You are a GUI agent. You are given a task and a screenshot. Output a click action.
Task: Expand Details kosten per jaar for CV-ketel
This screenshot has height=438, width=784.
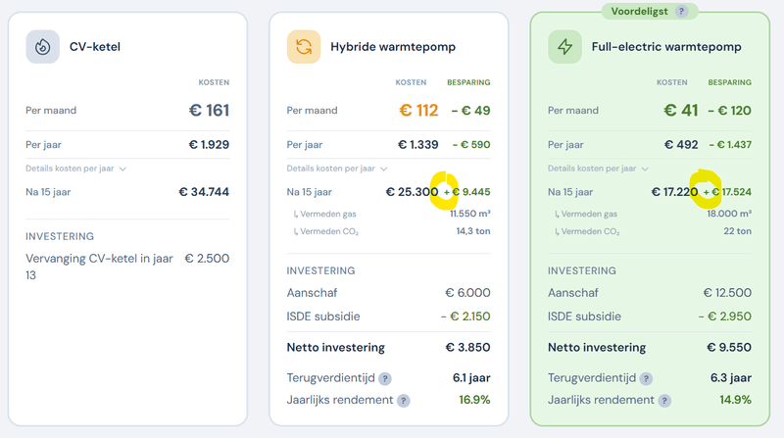click(76, 169)
